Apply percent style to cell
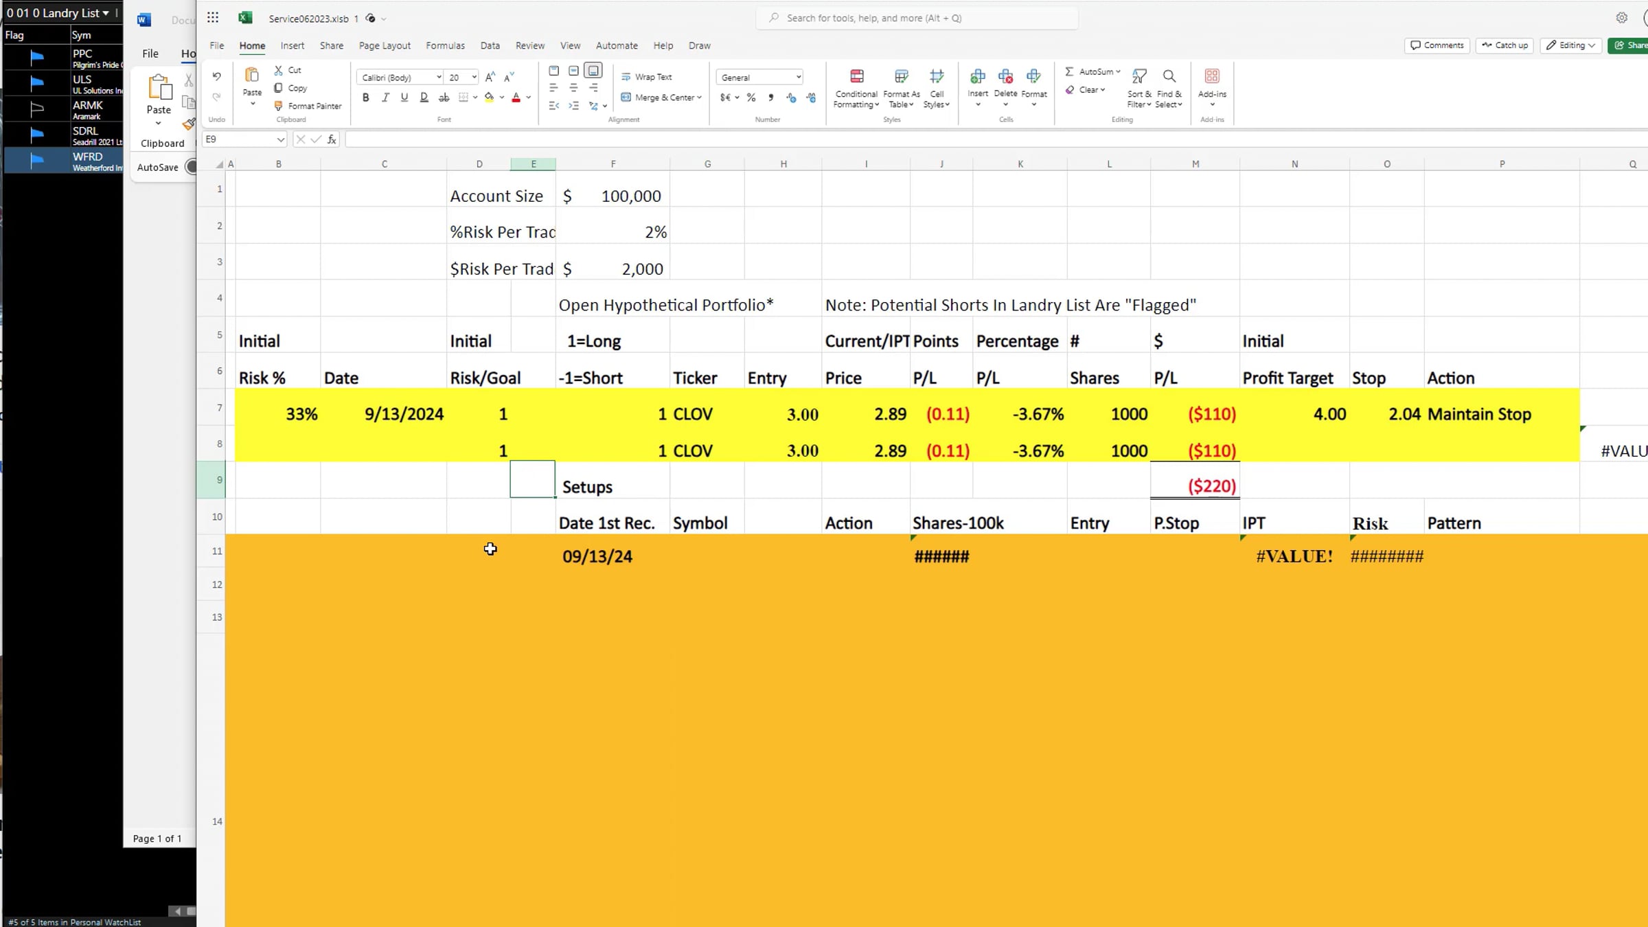The width and height of the screenshot is (1648, 927). 751,98
